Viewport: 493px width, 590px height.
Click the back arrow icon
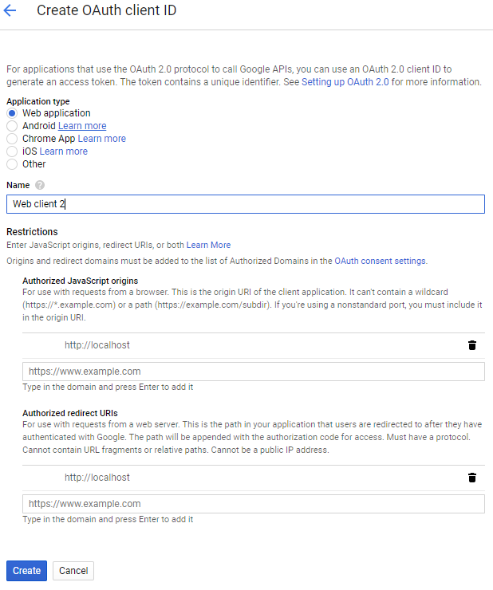10,10
